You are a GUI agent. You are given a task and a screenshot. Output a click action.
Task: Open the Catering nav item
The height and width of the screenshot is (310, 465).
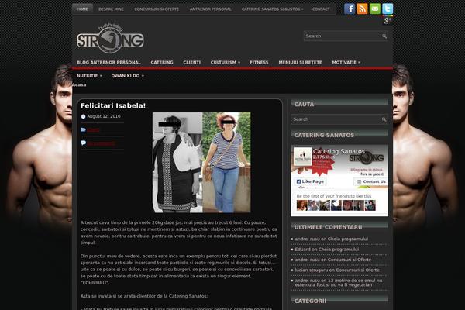tap(162, 62)
